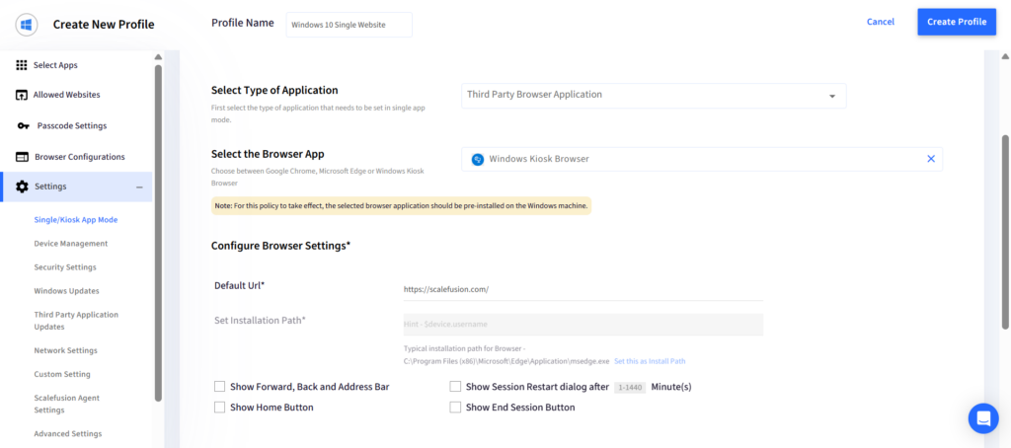Open Third Party Application Updates

[x=76, y=321]
